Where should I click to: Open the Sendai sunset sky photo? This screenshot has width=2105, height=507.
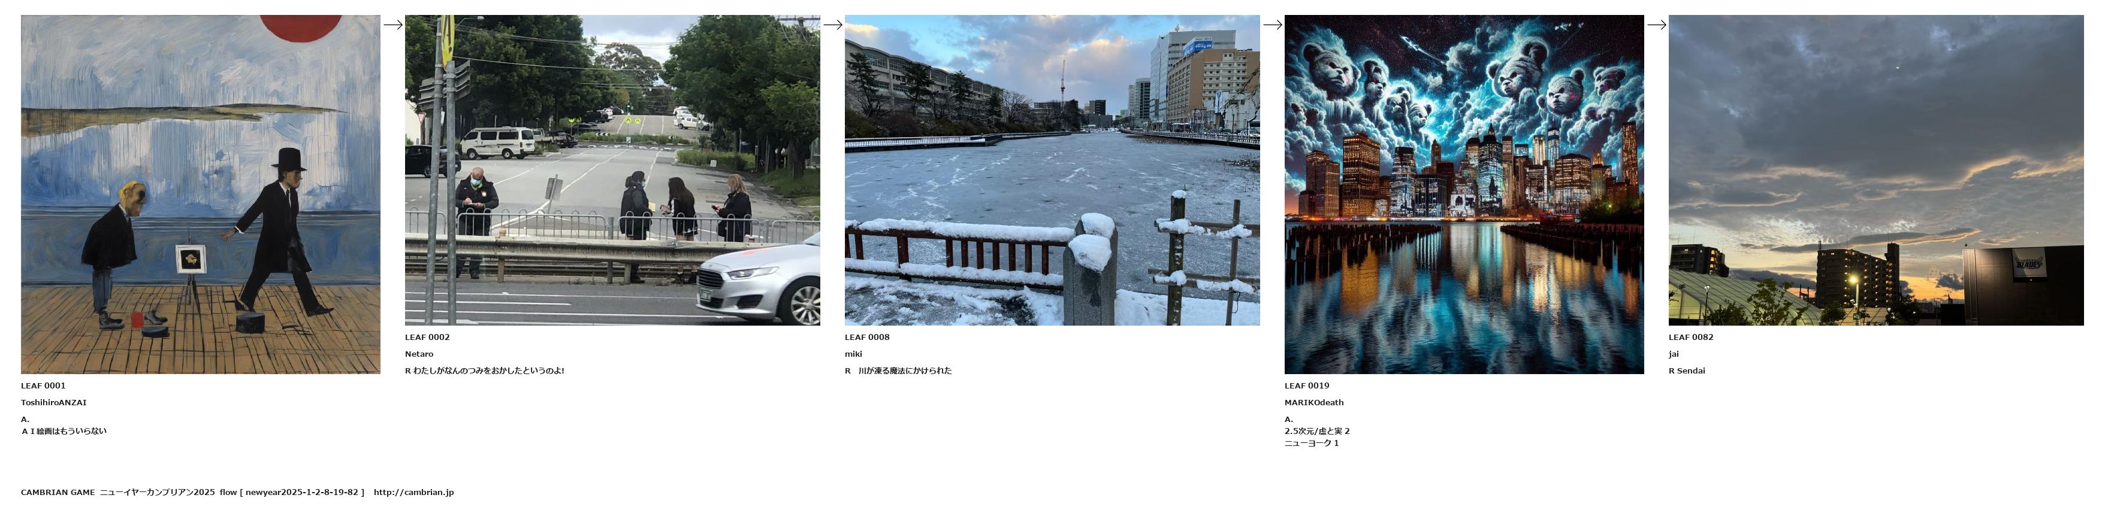pyautogui.click(x=1876, y=170)
